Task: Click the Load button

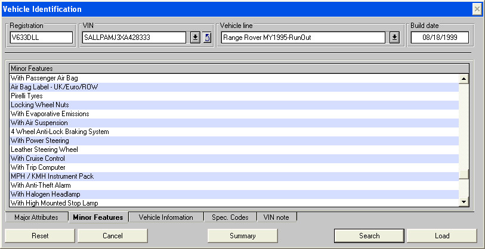Action: (442, 236)
